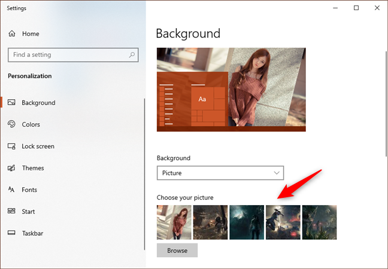Click the Start tiles icon
Viewport: 388px width, 269px height.
[x=11, y=211]
